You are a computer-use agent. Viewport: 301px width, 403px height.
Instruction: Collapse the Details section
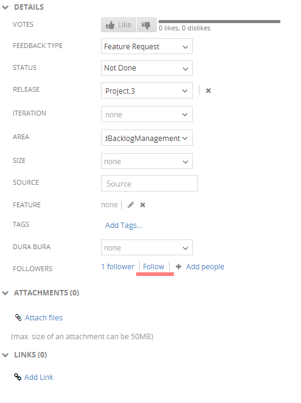pos(5,7)
